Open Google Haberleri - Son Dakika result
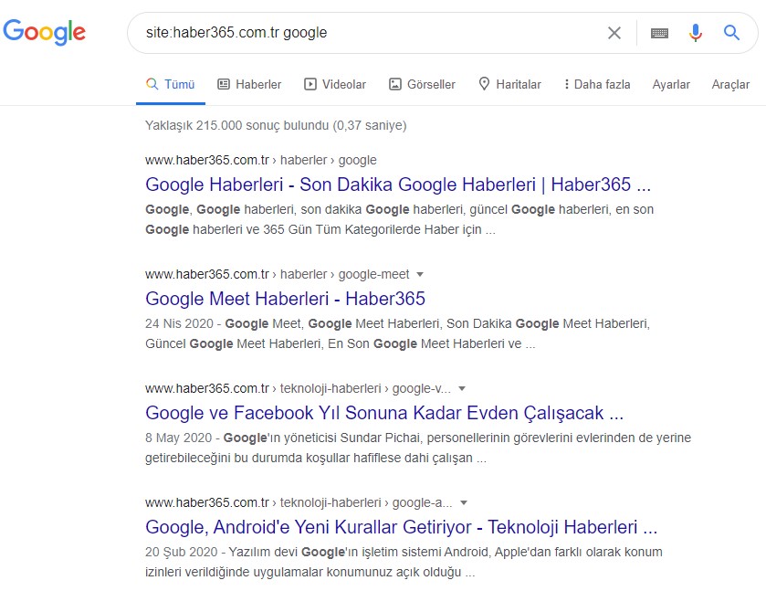 click(397, 185)
